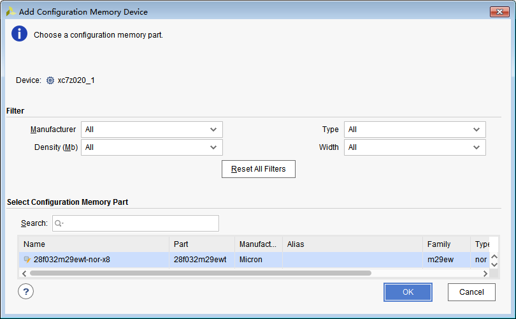The height and width of the screenshot is (319, 516).
Task: Sort table by Part column header
Action: (202, 244)
